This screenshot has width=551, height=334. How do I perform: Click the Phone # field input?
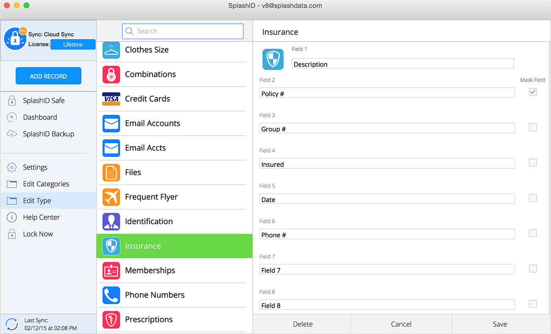[387, 234]
